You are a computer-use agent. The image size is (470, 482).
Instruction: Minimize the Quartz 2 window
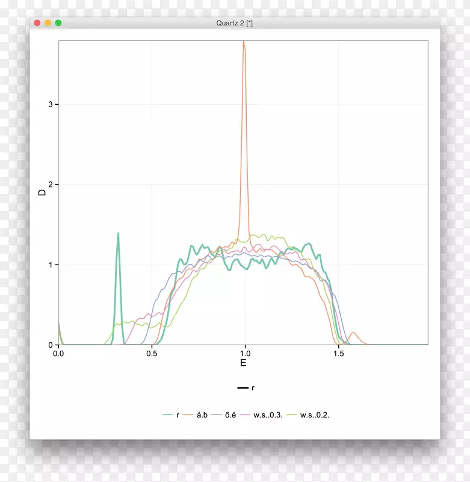point(48,23)
